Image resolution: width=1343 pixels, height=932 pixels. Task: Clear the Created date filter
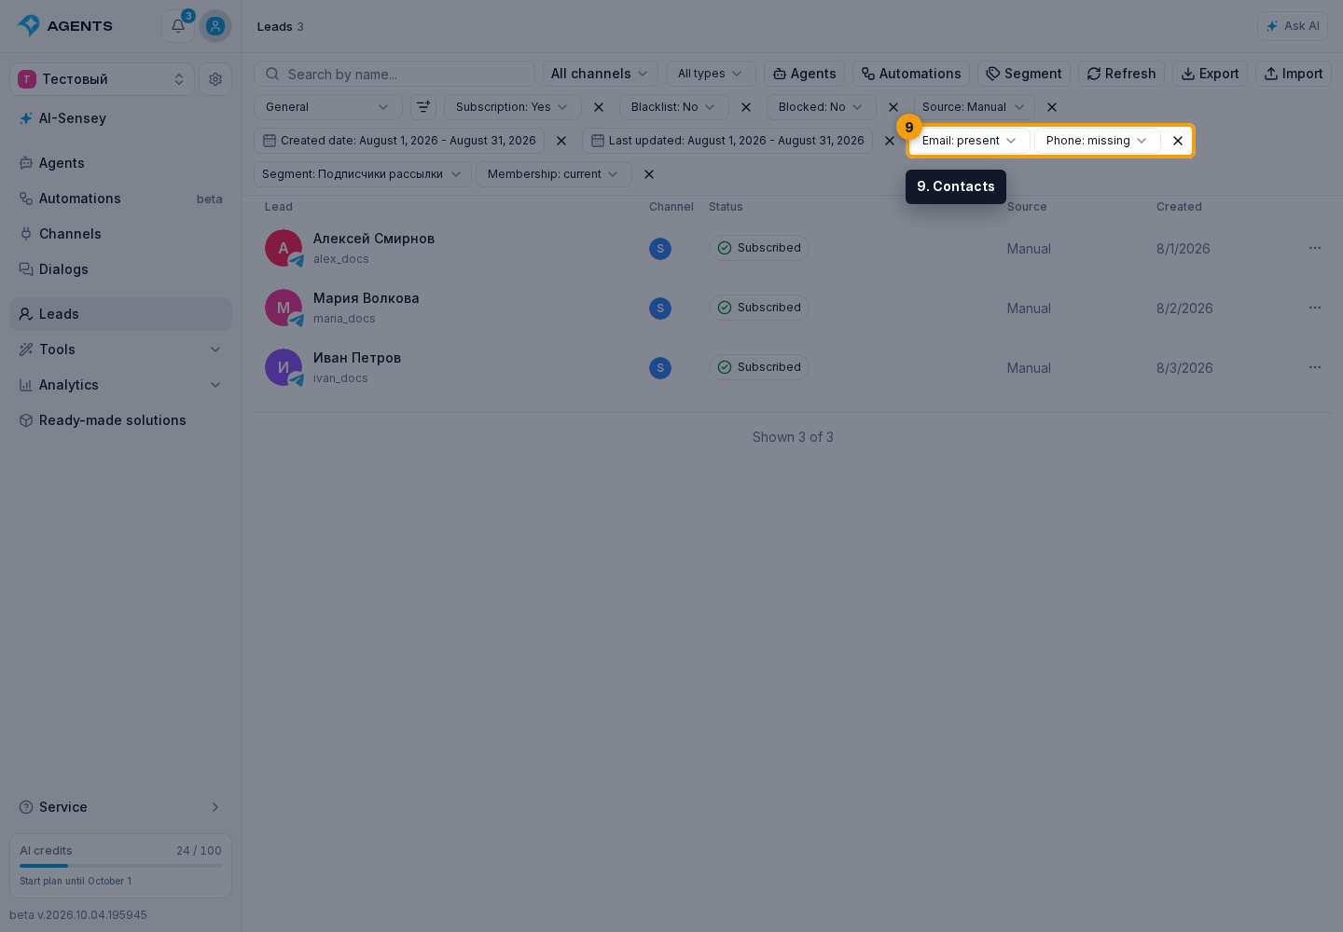[561, 141]
